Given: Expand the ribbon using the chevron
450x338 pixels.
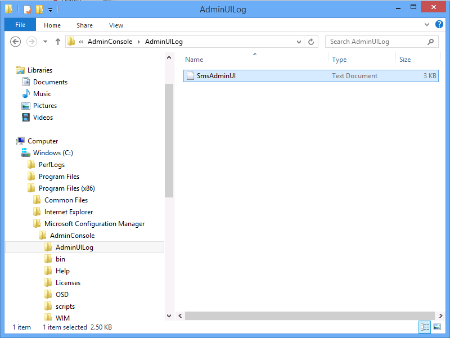Looking at the screenshot, I should pos(427,25).
